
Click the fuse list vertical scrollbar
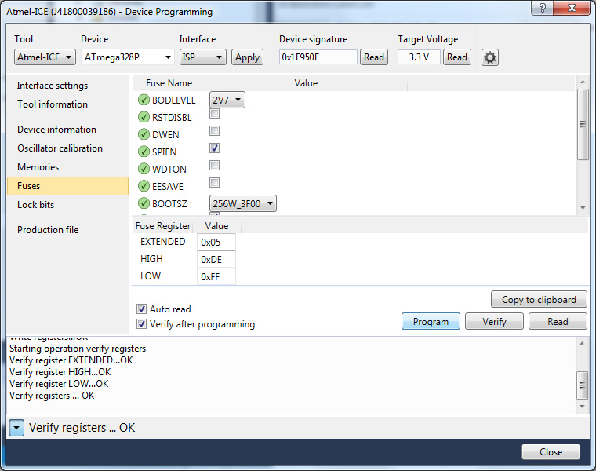pyautogui.click(x=582, y=126)
